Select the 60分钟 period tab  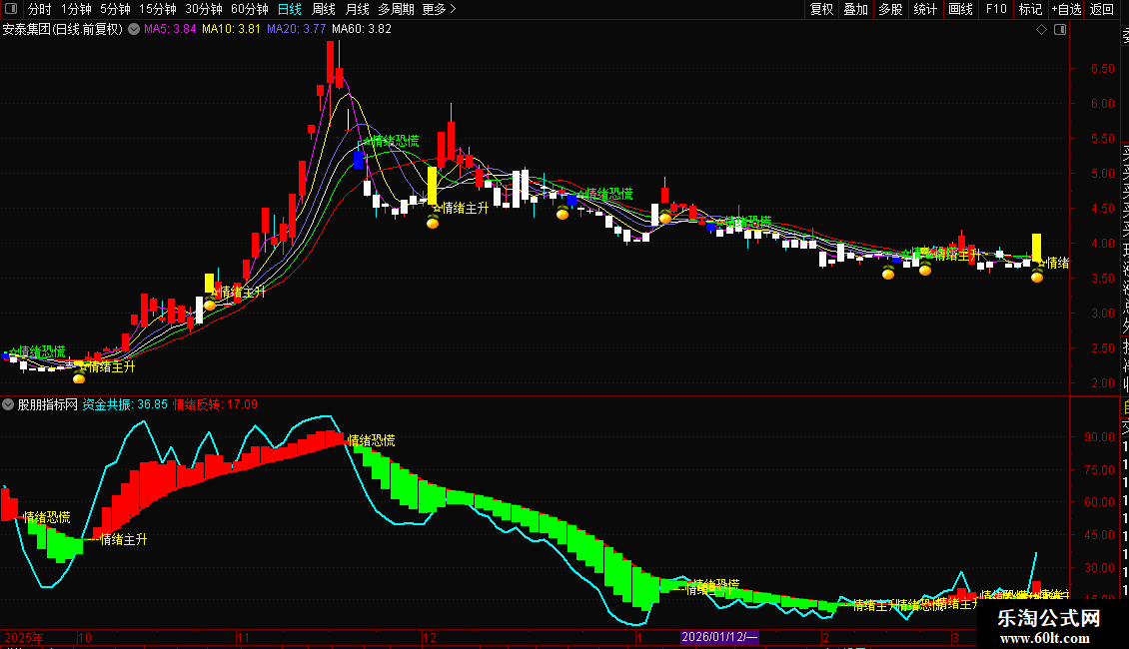pyautogui.click(x=250, y=9)
